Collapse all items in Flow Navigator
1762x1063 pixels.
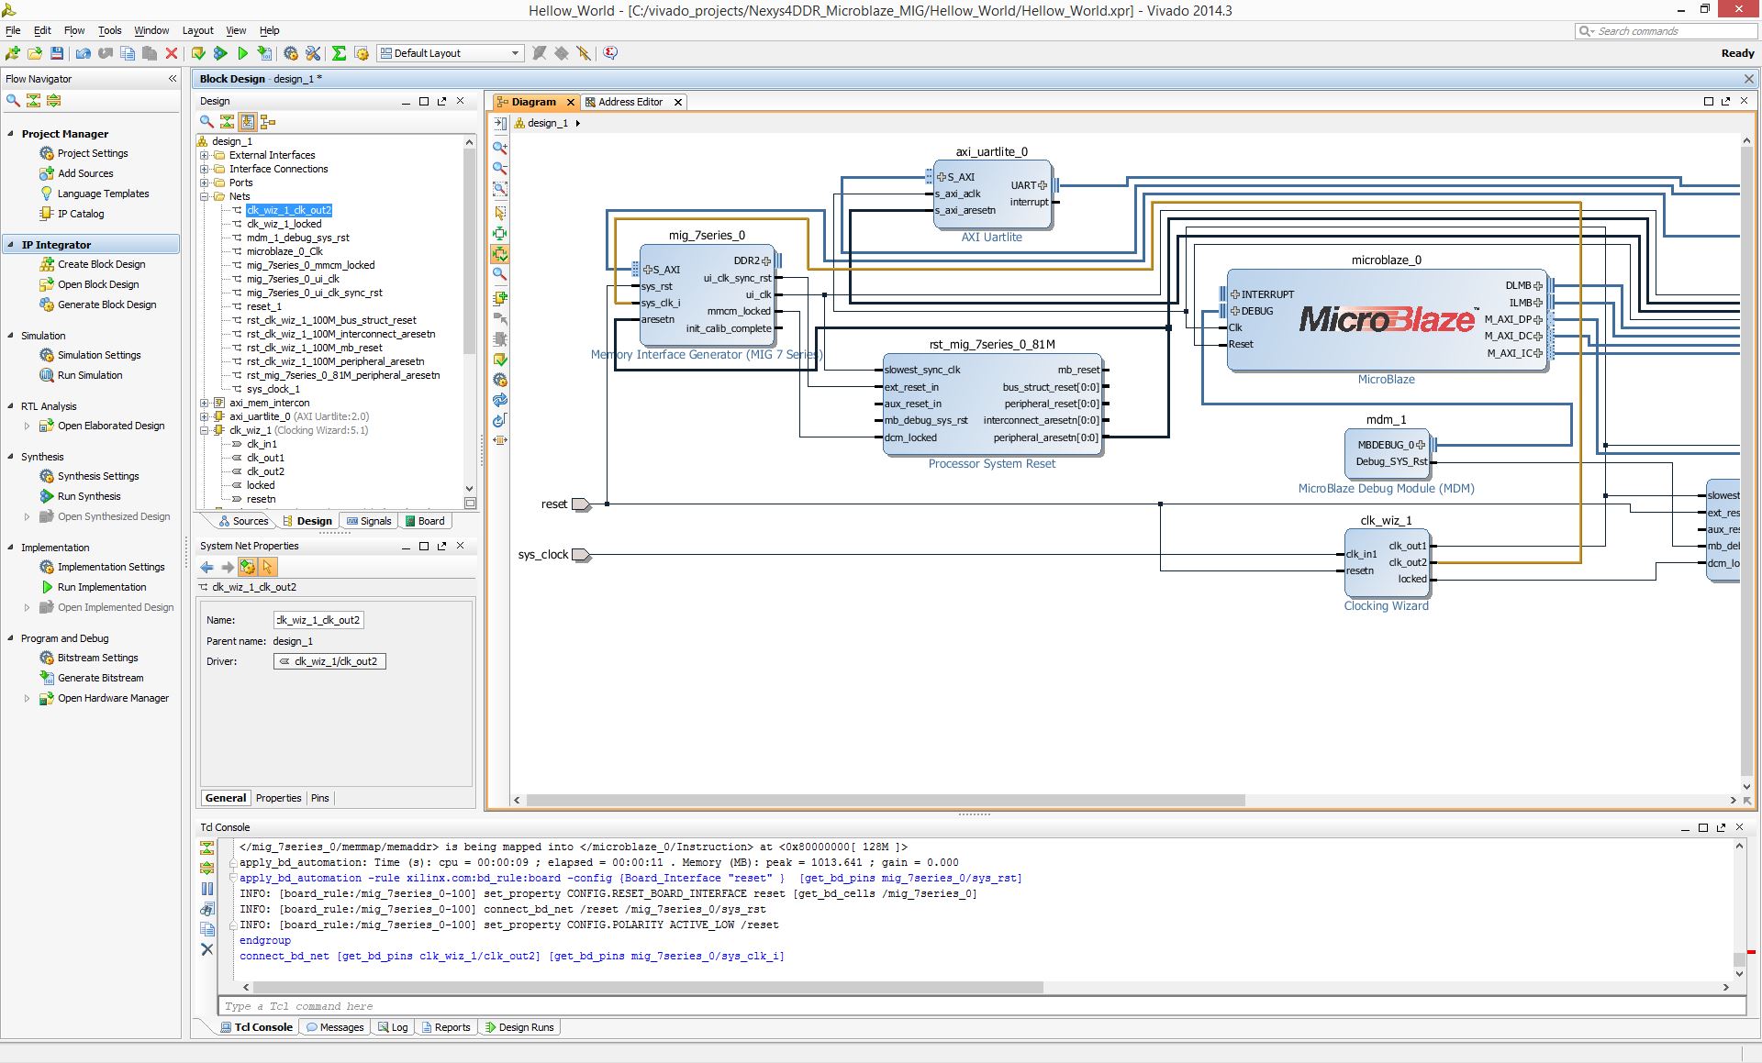pyautogui.click(x=34, y=101)
